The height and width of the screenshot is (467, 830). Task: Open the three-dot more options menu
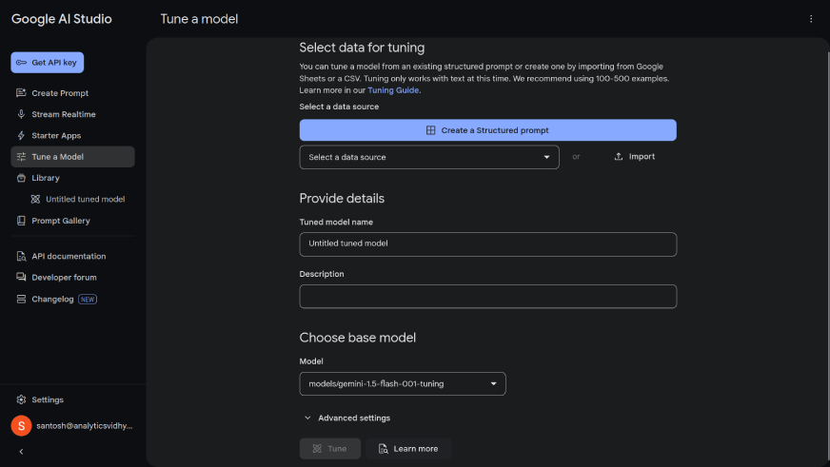point(811,19)
